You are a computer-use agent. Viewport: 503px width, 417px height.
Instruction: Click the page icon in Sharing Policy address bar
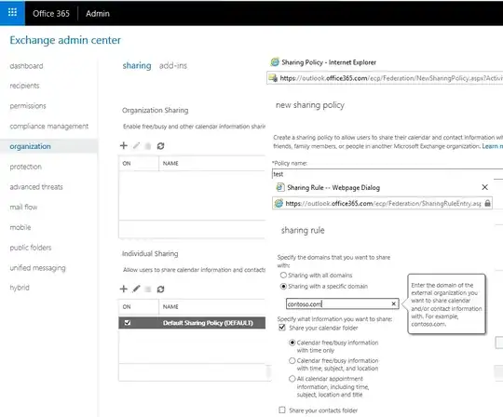(x=273, y=78)
